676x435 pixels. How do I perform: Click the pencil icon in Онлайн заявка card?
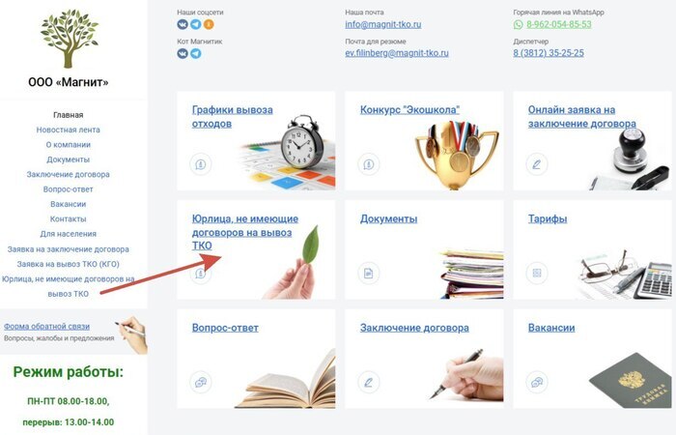tap(537, 164)
